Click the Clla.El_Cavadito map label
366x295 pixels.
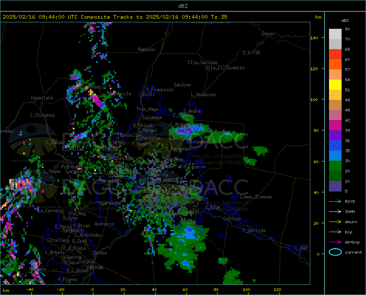tap(225, 68)
